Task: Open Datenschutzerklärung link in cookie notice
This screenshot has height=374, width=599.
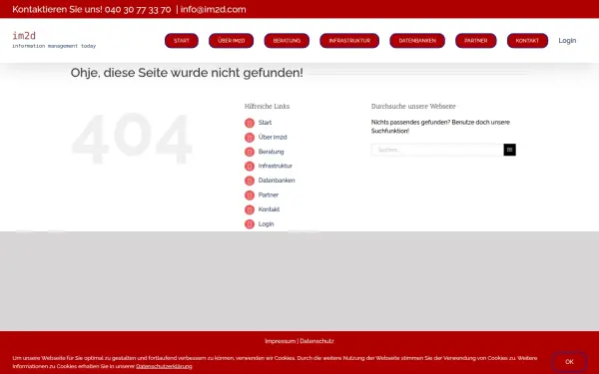Action: tap(164, 366)
